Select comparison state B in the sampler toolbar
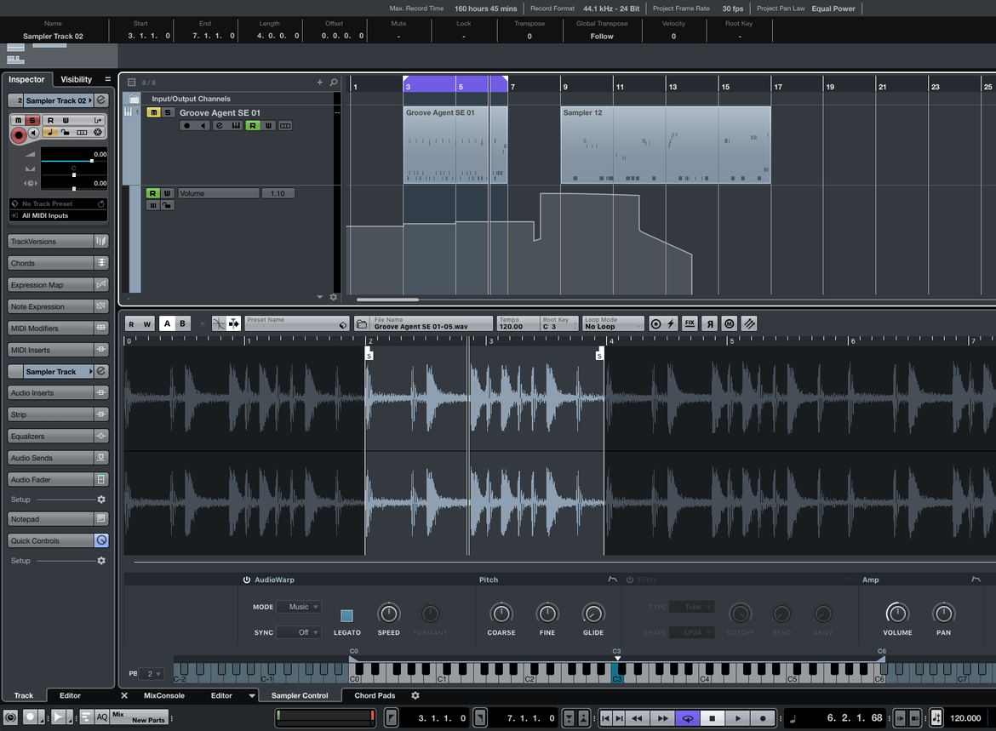This screenshot has width=996, height=731. (x=182, y=324)
